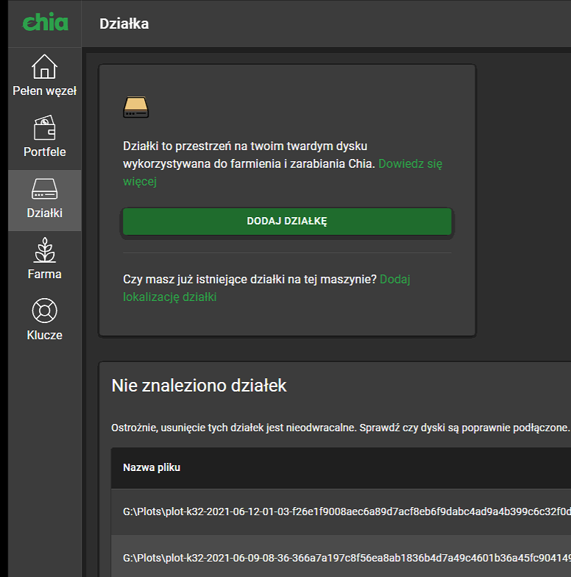571x577 pixels.
Task: Click the Działka page title
Action: (x=124, y=24)
